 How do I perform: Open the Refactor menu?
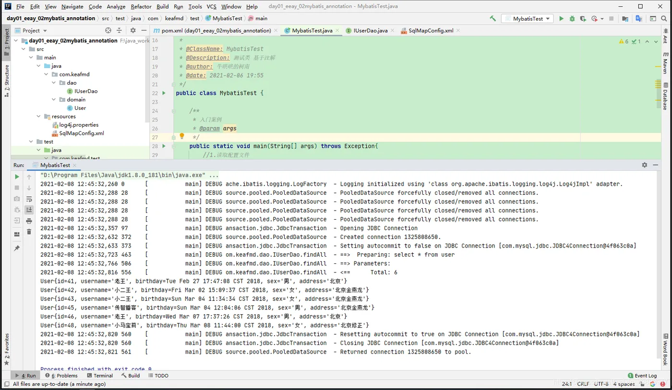pos(141,7)
